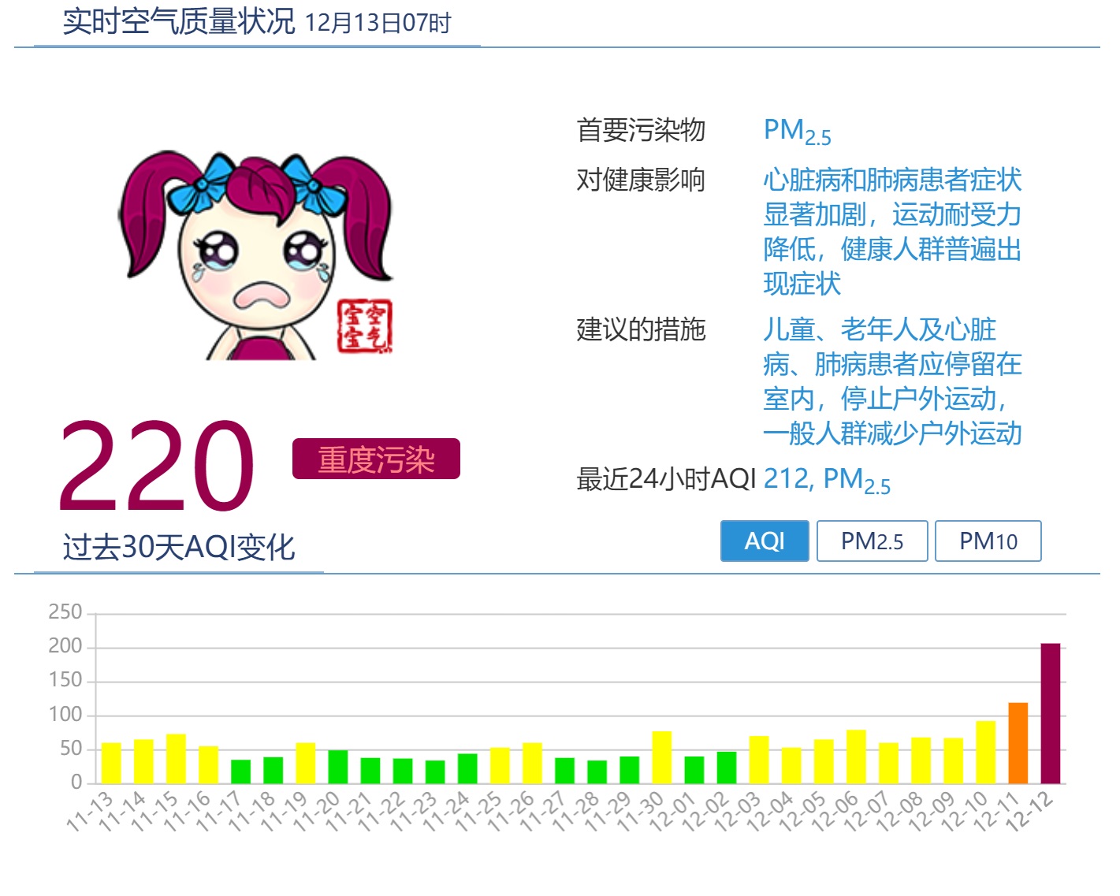
Task: Click the suggested measures description text
Action: 891,381
